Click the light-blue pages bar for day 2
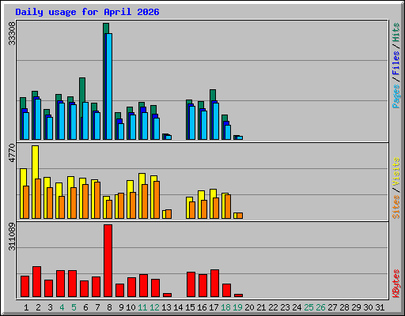The width and height of the screenshot is (405, 316). click(x=38, y=119)
